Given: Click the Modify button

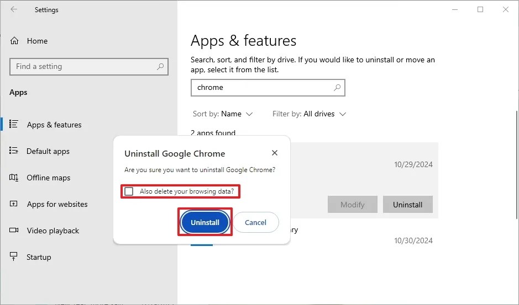Looking at the screenshot, I should (353, 205).
